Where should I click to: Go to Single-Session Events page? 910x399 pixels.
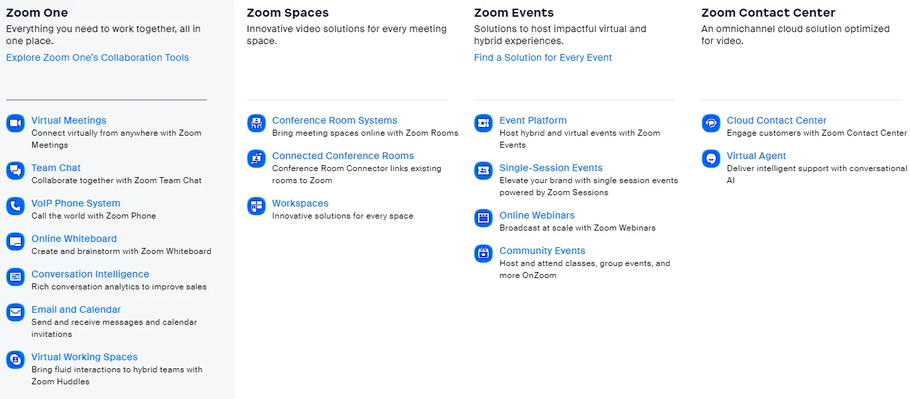point(551,168)
